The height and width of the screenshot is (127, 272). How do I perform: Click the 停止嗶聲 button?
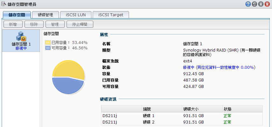[80, 25]
